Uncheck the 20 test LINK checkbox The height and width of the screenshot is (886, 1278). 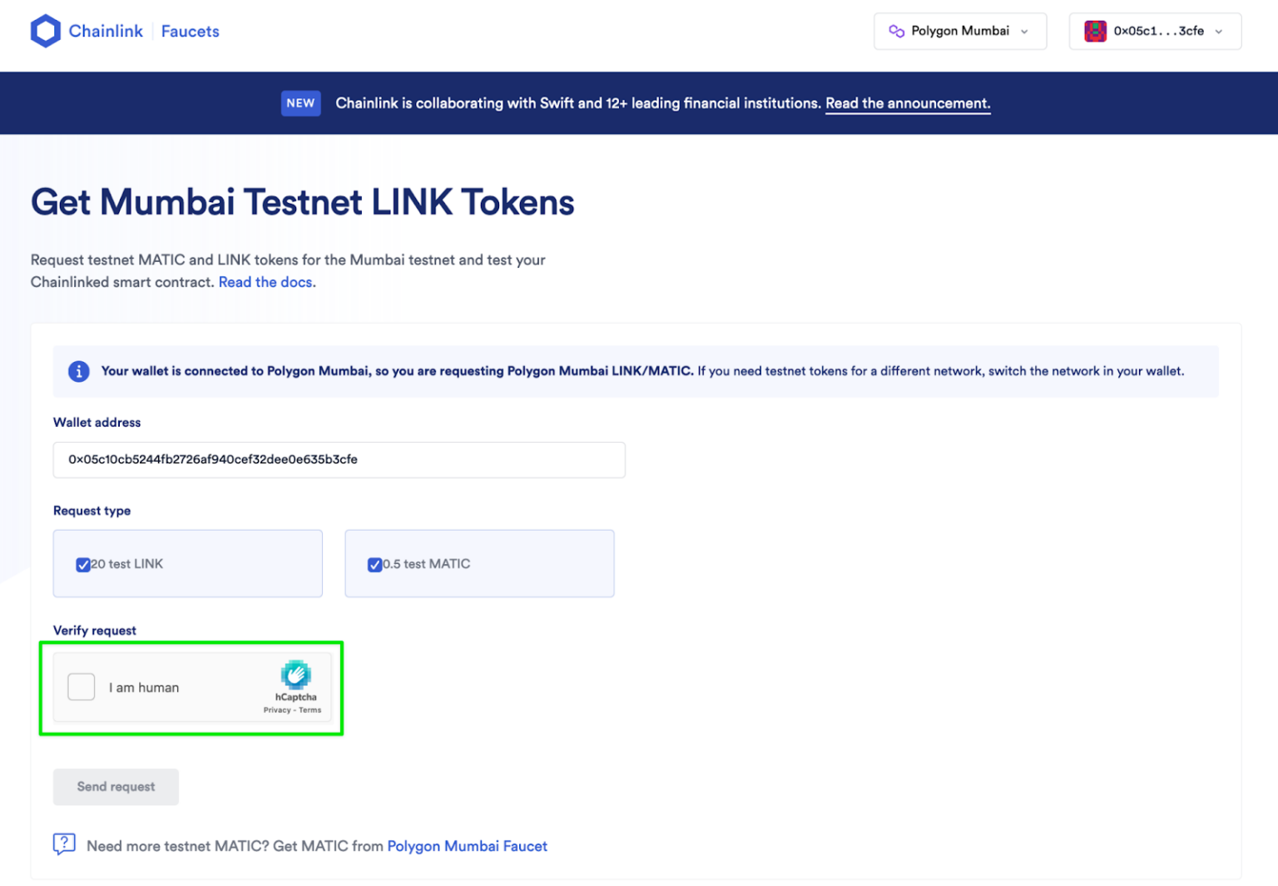[83, 564]
